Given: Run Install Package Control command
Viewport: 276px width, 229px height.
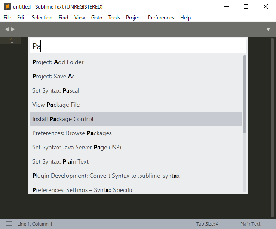Looking at the screenshot, I should 135,119.
